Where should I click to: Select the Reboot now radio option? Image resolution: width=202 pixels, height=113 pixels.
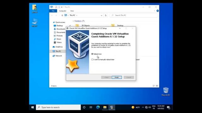[97, 54]
